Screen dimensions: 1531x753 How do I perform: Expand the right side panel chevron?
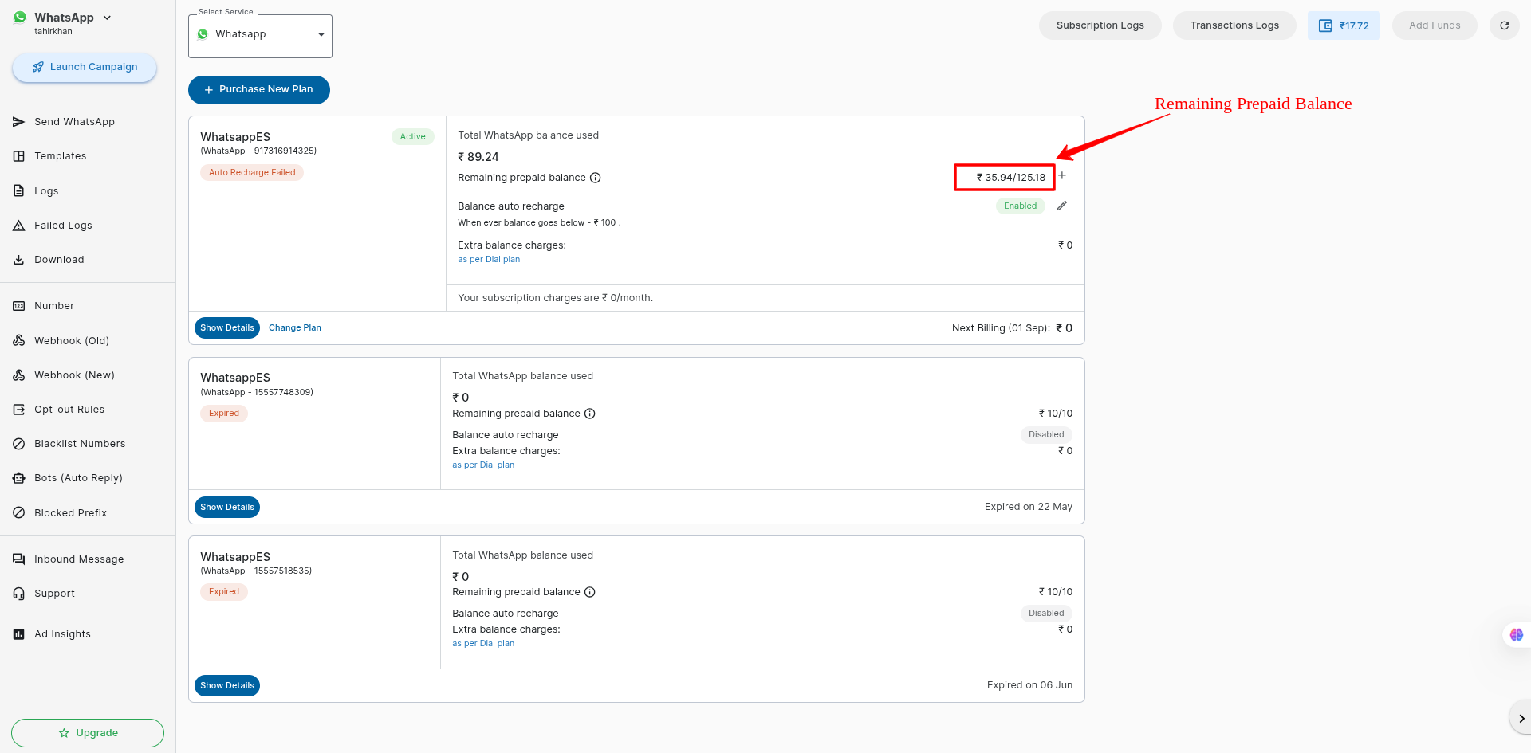[1521, 719]
